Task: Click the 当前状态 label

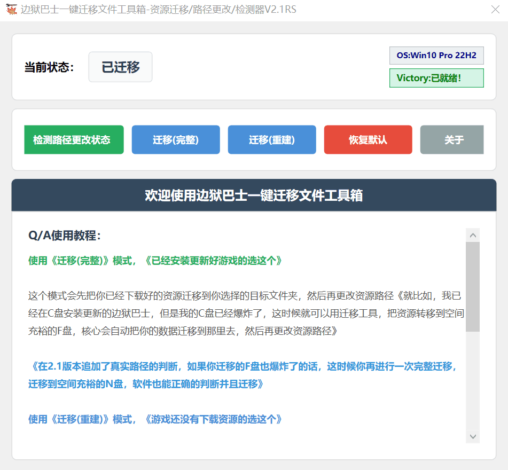Action: pyautogui.click(x=49, y=67)
